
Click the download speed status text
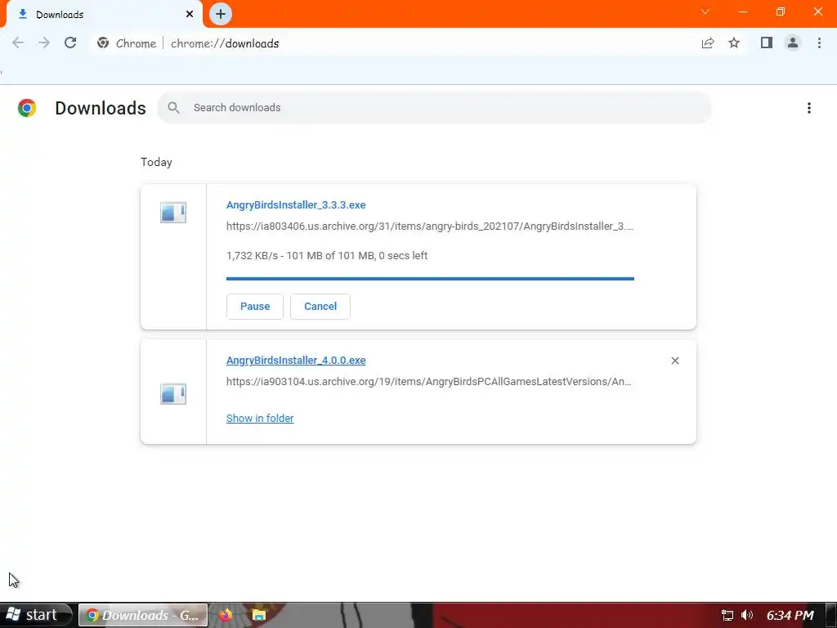(x=327, y=256)
